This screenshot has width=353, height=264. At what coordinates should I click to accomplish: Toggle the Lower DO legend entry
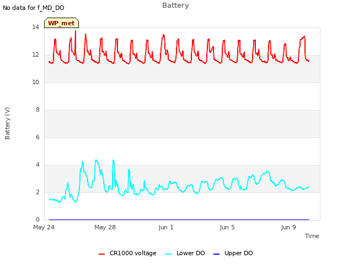[x=185, y=253]
